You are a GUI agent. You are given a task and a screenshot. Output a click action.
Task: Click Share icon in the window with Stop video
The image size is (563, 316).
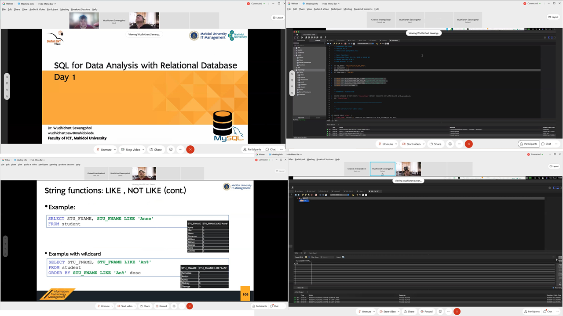[x=155, y=150]
